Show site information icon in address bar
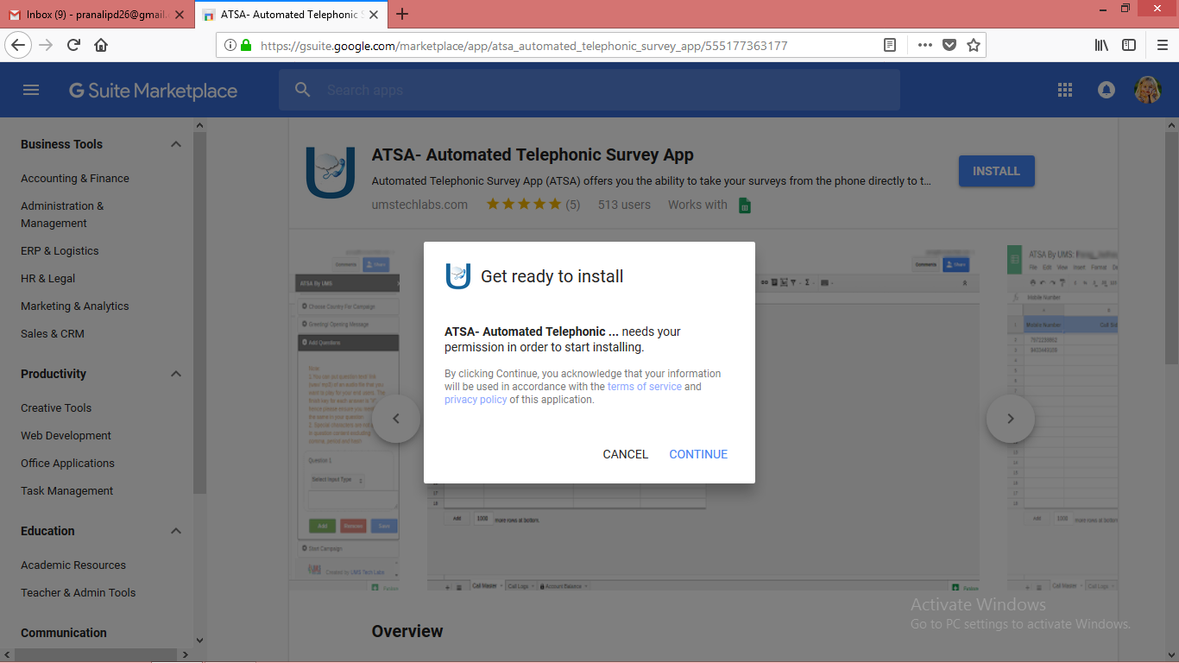 pyautogui.click(x=230, y=45)
